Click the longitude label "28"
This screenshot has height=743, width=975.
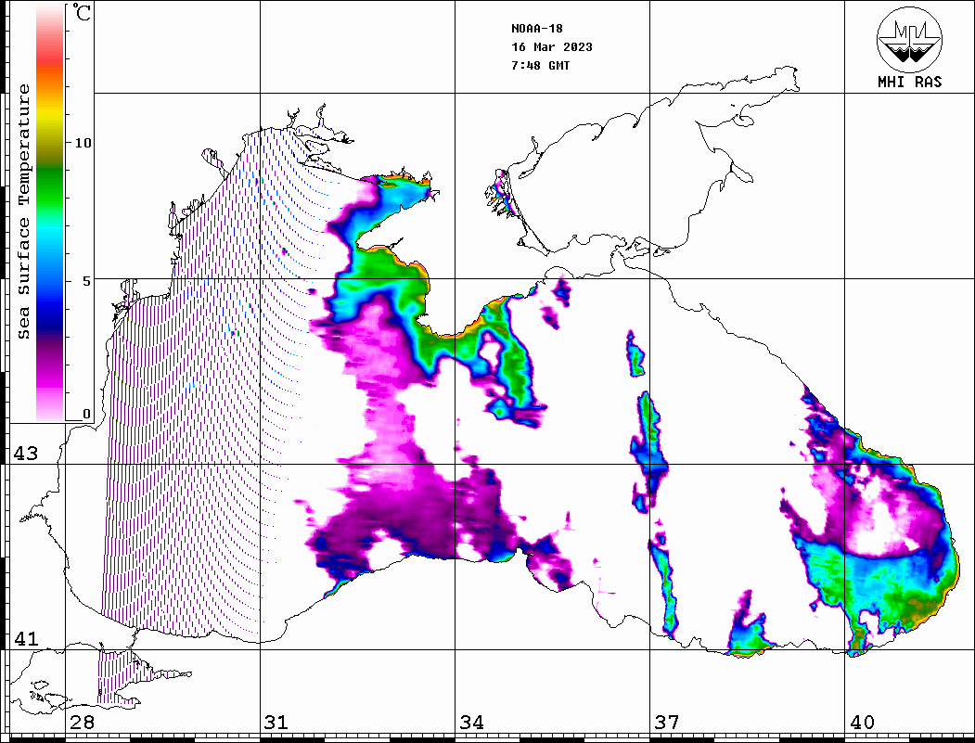pyautogui.click(x=82, y=723)
